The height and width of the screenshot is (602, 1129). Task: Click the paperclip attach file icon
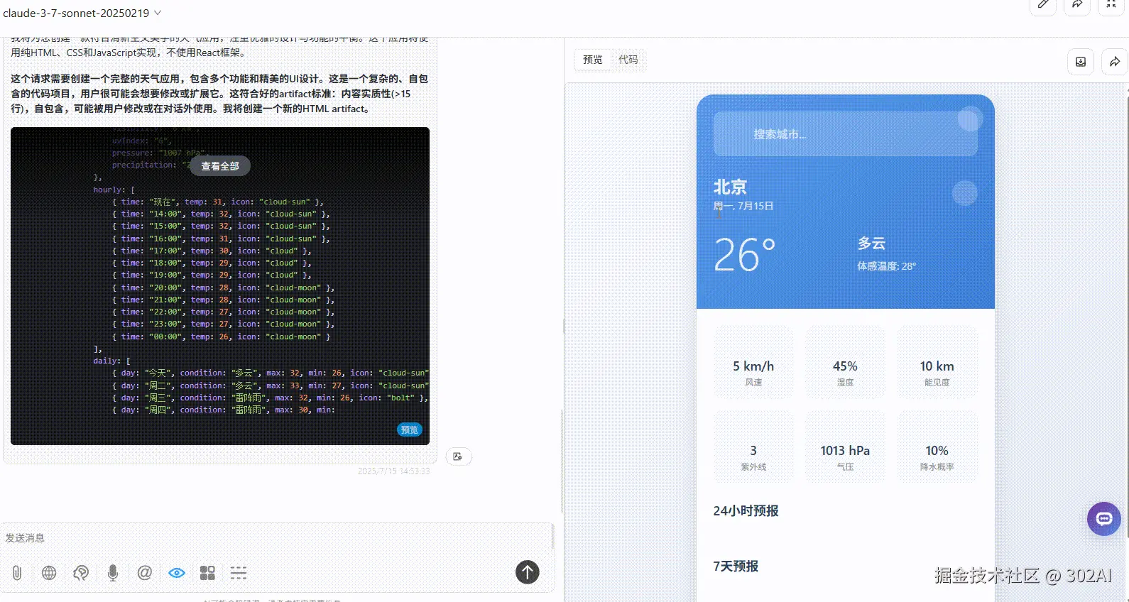[17, 572]
